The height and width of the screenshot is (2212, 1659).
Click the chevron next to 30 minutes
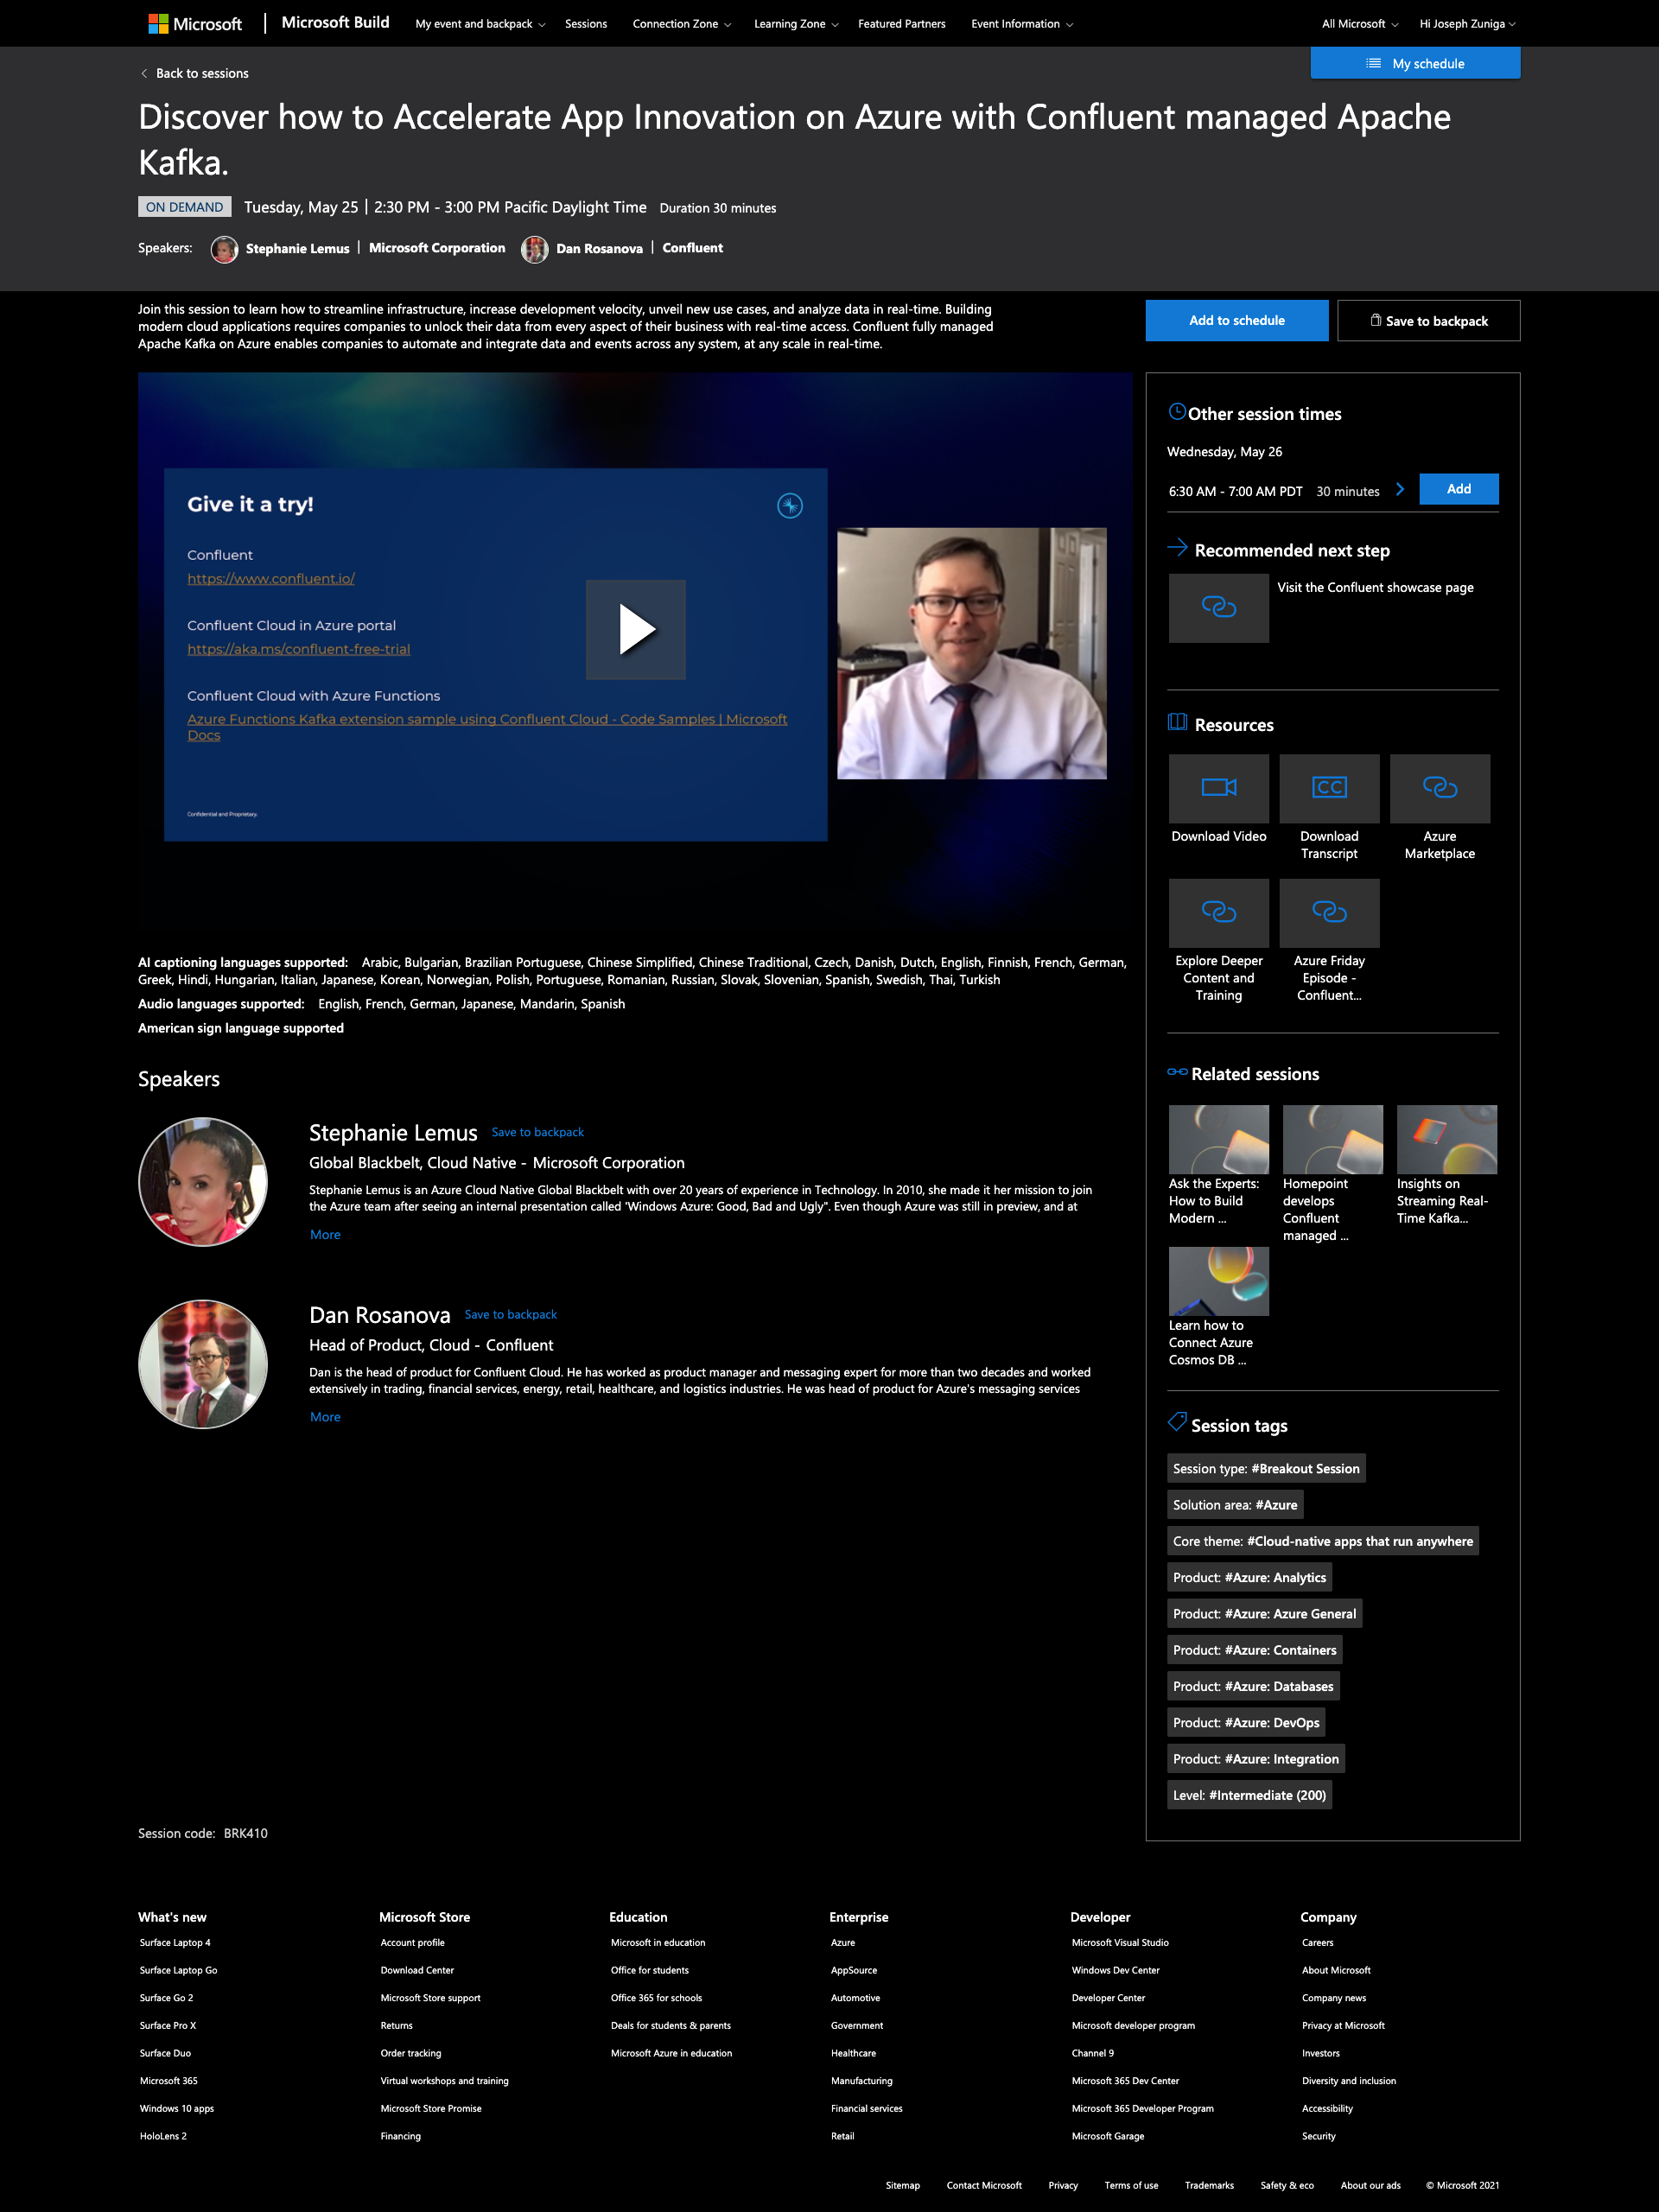pos(1400,490)
